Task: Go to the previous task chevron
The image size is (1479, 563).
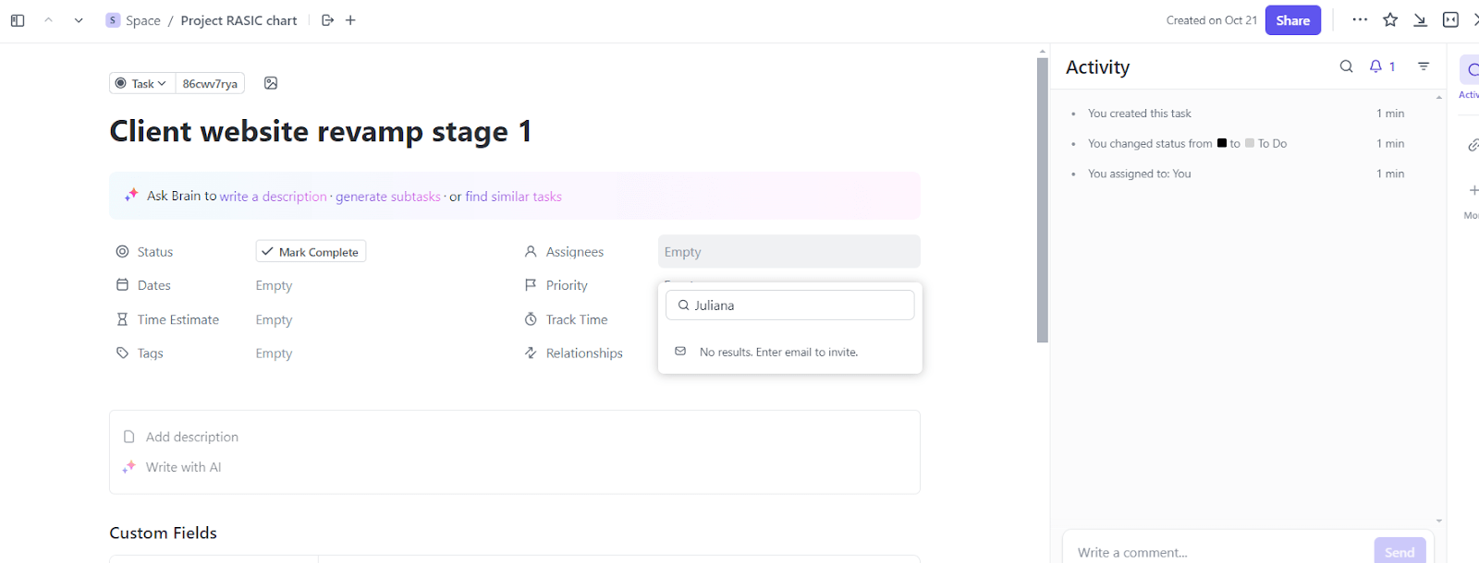Action: [x=48, y=20]
